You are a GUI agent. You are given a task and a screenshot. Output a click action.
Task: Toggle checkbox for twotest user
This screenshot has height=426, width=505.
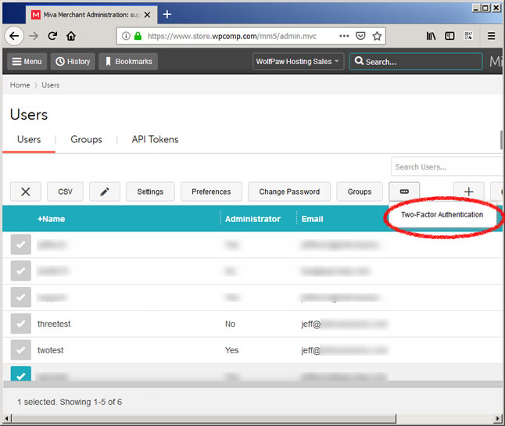[21, 351]
